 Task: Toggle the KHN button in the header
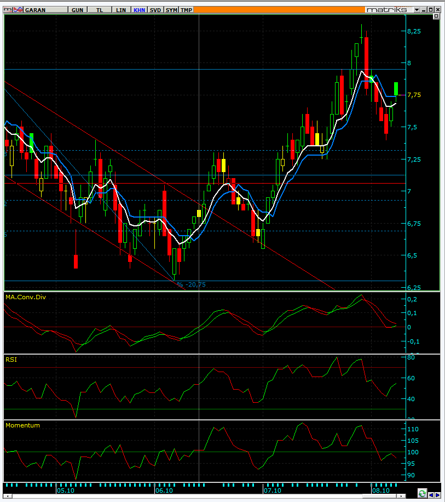click(x=140, y=10)
